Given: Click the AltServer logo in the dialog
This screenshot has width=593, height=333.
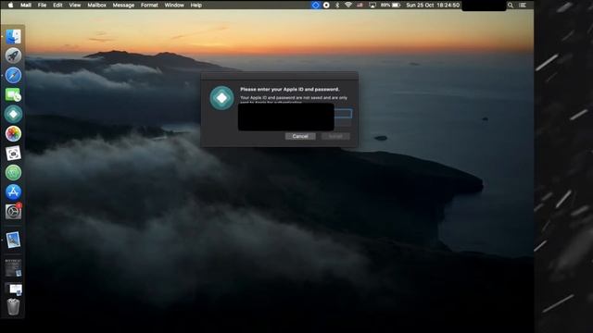Looking at the screenshot, I should (222, 98).
